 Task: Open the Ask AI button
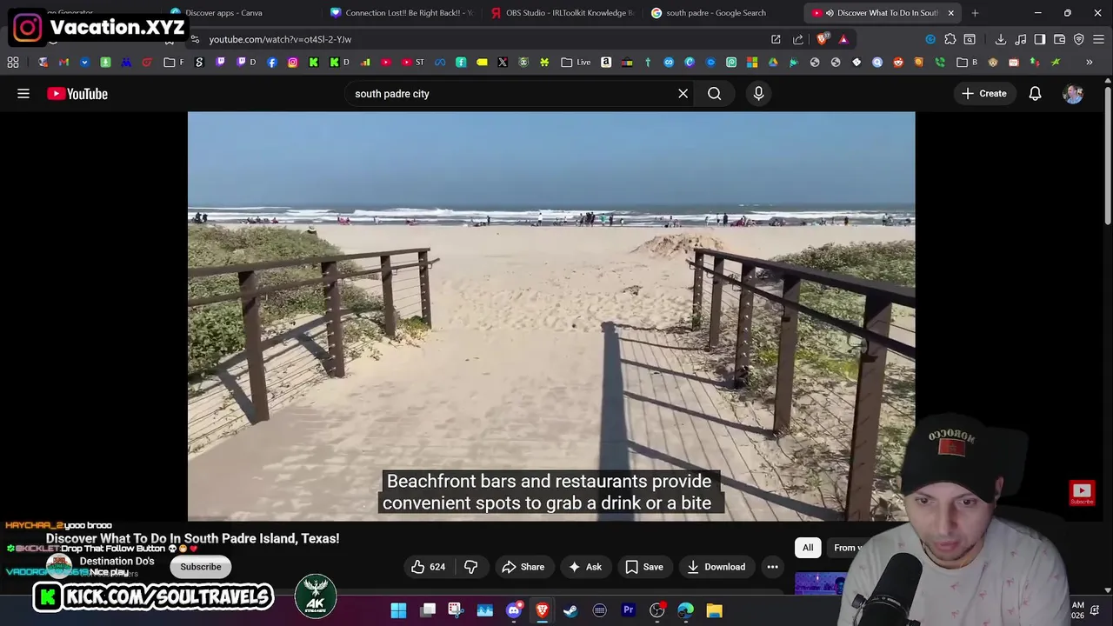585,567
